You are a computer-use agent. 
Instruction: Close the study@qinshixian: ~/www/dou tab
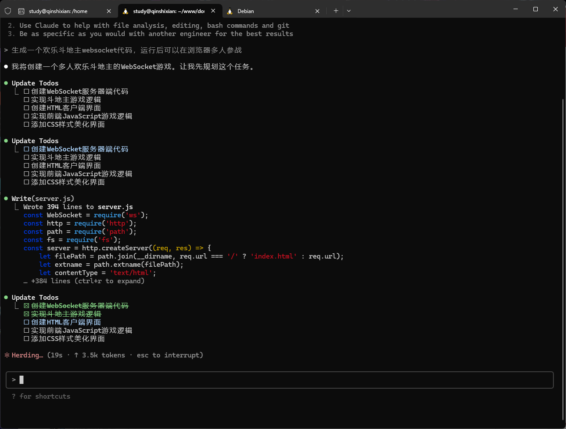pos(213,11)
